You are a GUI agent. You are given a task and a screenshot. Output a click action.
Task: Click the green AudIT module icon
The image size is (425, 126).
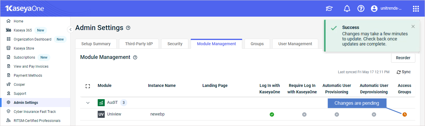[101, 103]
